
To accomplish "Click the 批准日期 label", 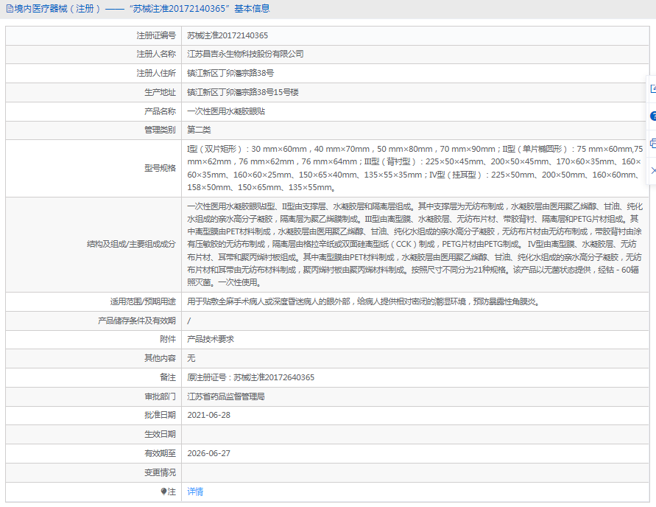I will [x=161, y=415].
